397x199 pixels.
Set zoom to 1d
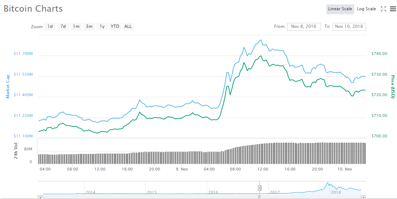50,26
